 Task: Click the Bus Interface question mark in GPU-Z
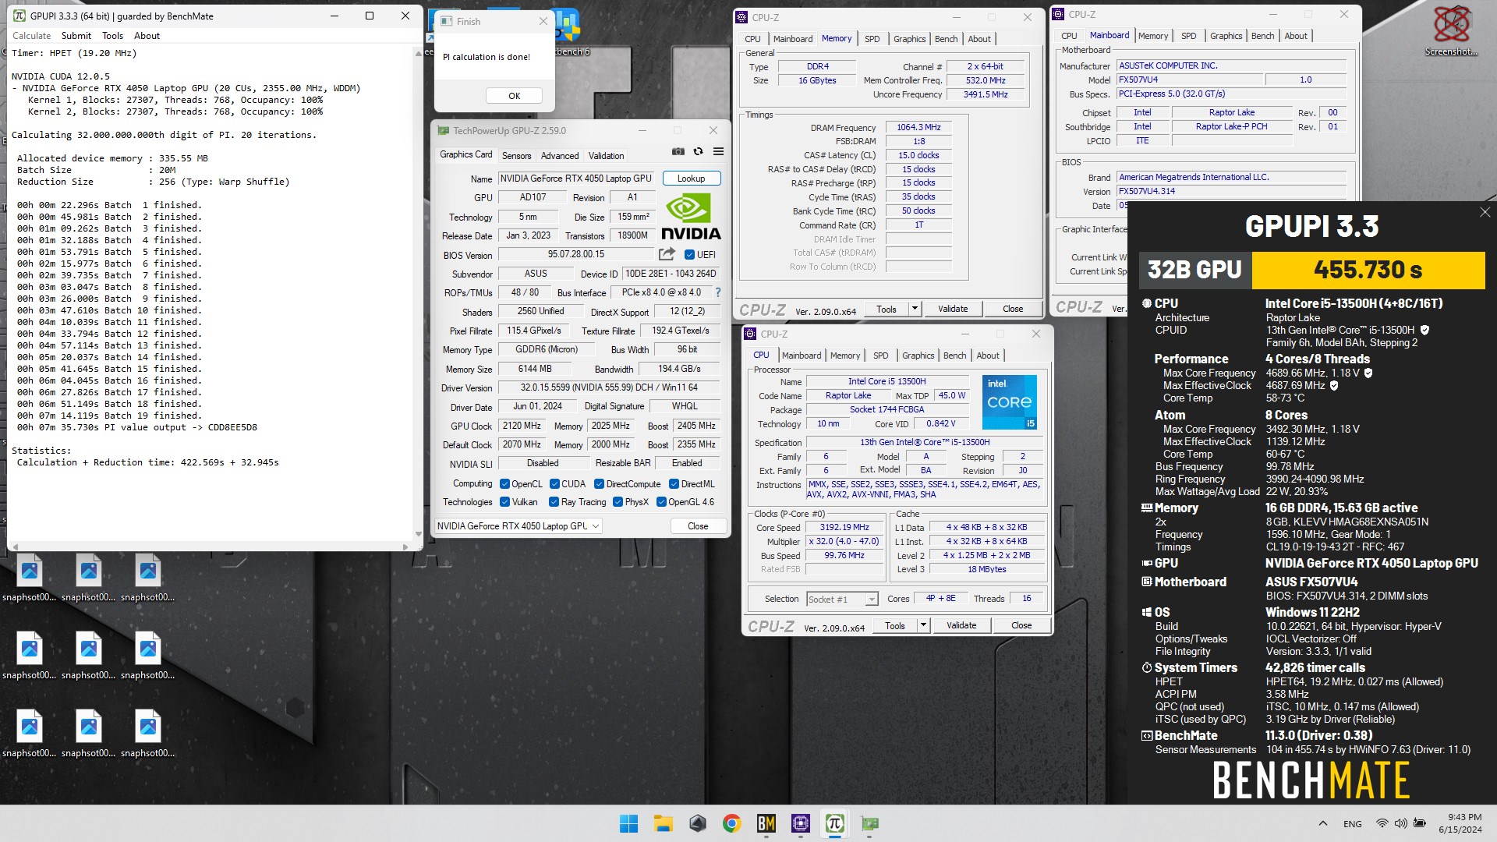[x=718, y=292]
